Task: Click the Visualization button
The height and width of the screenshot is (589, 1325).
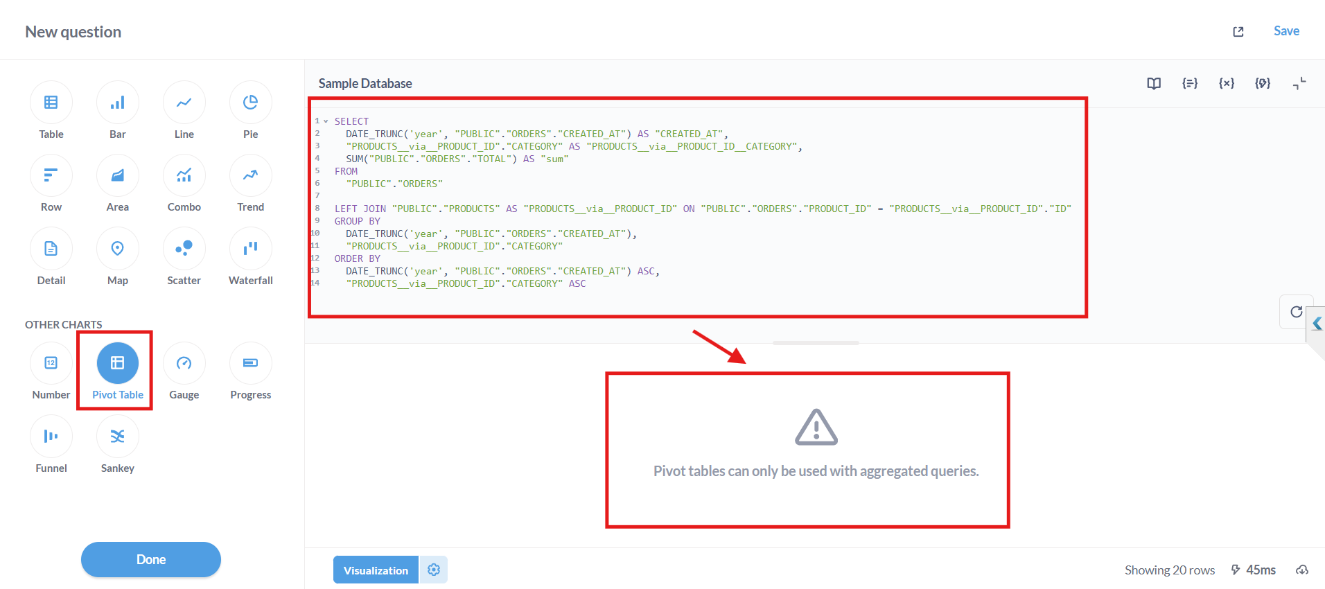Action: pos(376,570)
